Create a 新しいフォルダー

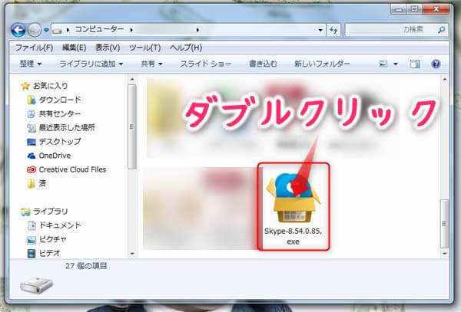click(322, 64)
